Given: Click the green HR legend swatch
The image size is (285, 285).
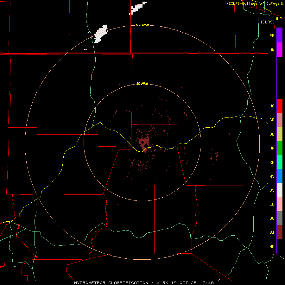Looking at the screenshot, I should pyautogui.click(x=280, y=148).
